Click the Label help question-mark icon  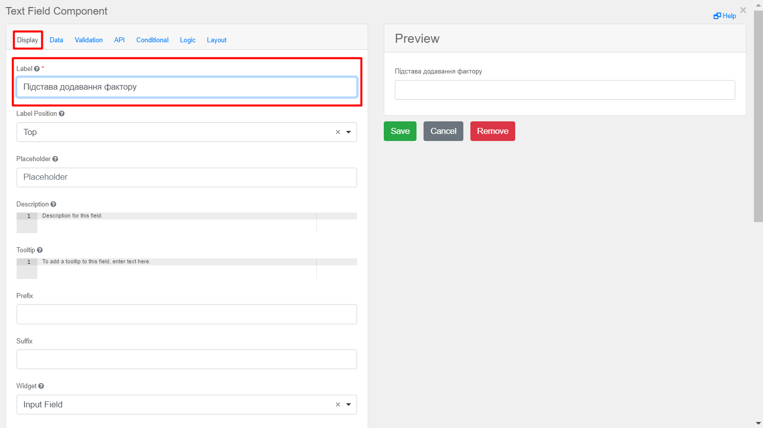tap(37, 69)
